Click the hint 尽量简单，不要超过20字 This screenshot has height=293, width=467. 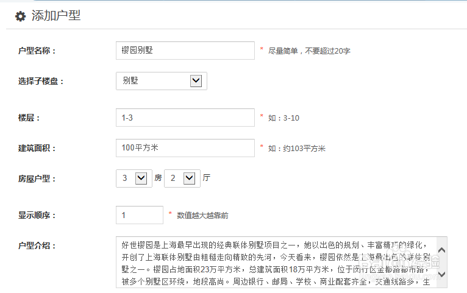pos(309,51)
